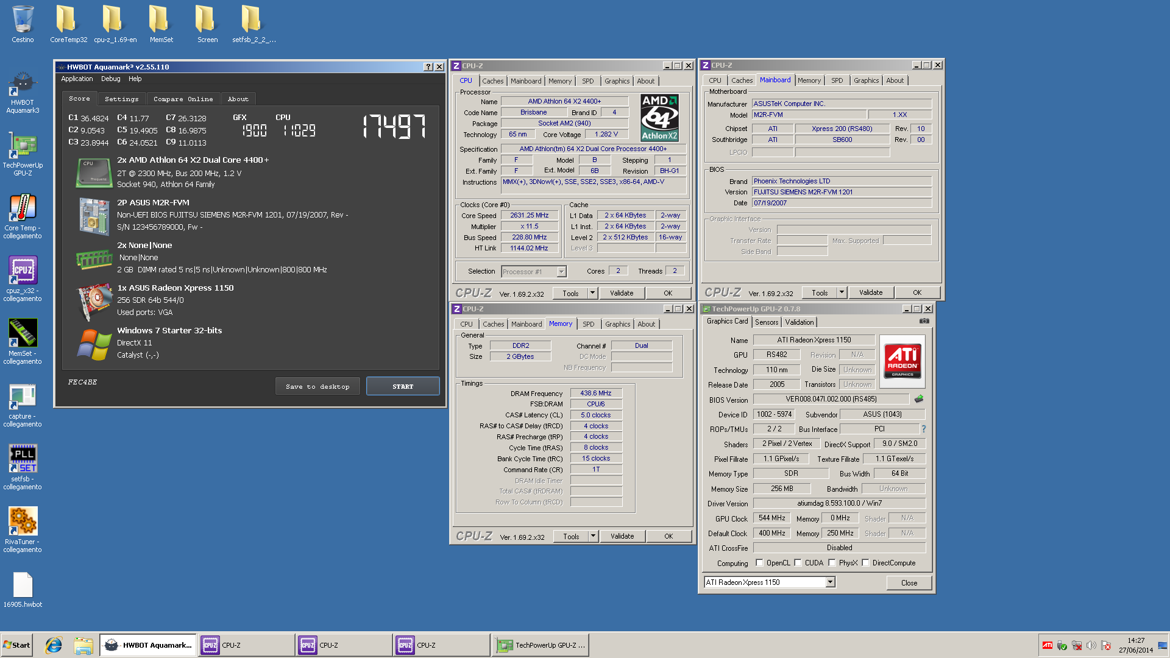Open the MemSet desktop folder
The image size is (1170, 658).
pyautogui.click(x=161, y=24)
